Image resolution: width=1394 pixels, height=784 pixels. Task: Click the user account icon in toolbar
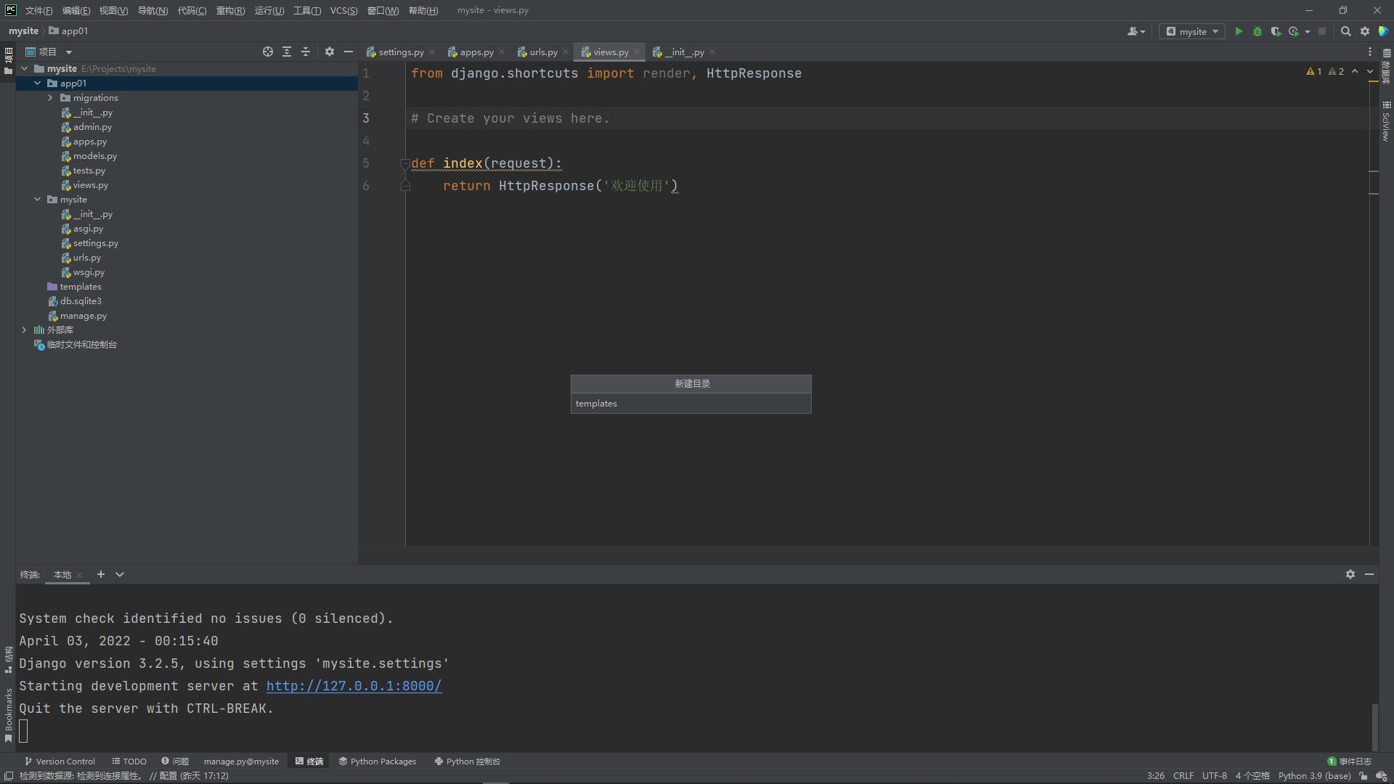click(1136, 31)
